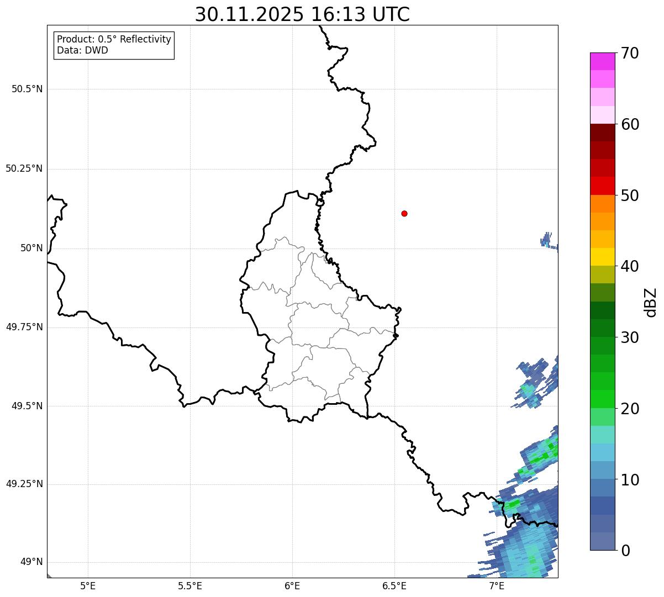Click the latitude label "49.75°N"

(24, 327)
